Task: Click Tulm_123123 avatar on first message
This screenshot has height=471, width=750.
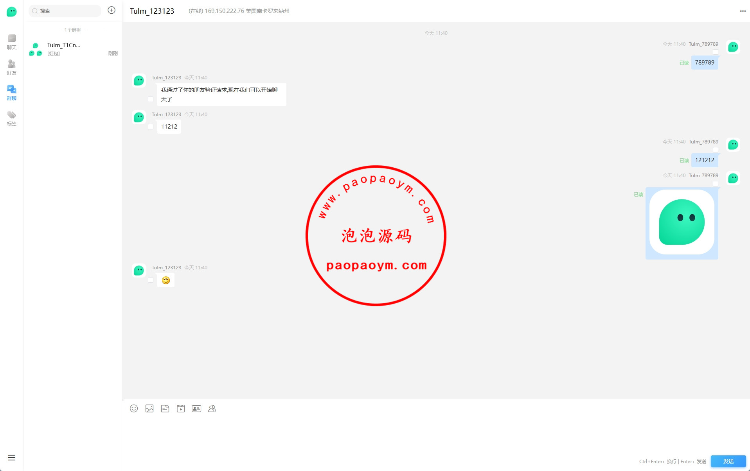Action: 139,81
